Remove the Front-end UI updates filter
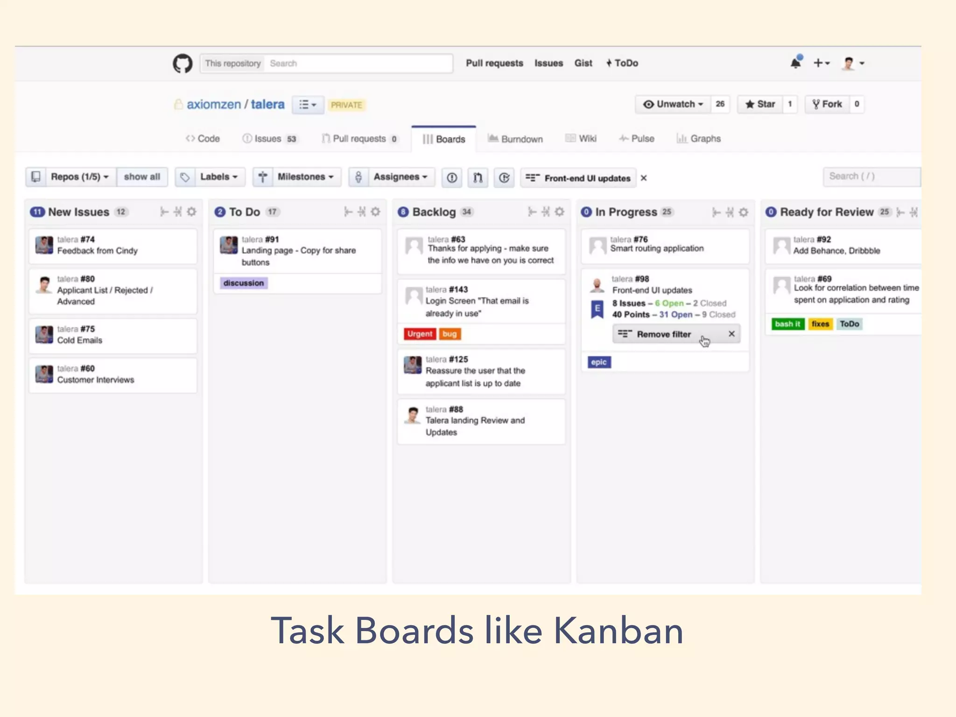 pyautogui.click(x=644, y=178)
